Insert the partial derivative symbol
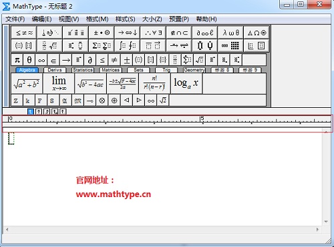This screenshot has height=247, width=334. pyautogui.click(x=90, y=60)
